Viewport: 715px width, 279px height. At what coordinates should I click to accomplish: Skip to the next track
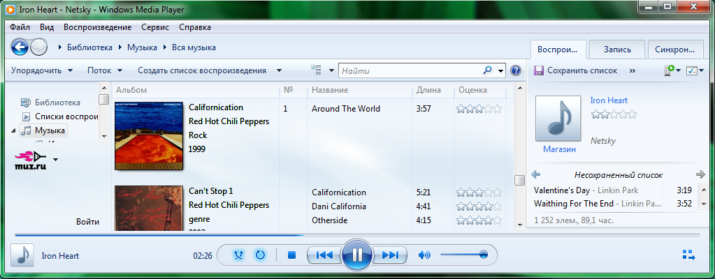click(390, 255)
